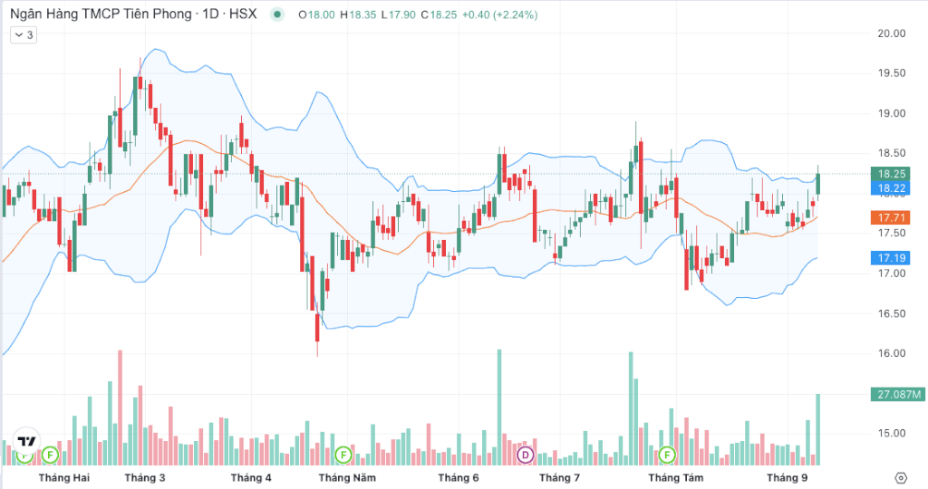This screenshot has height=489, width=928.
Task: Click the close value C18.25
Action: coord(440,14)
